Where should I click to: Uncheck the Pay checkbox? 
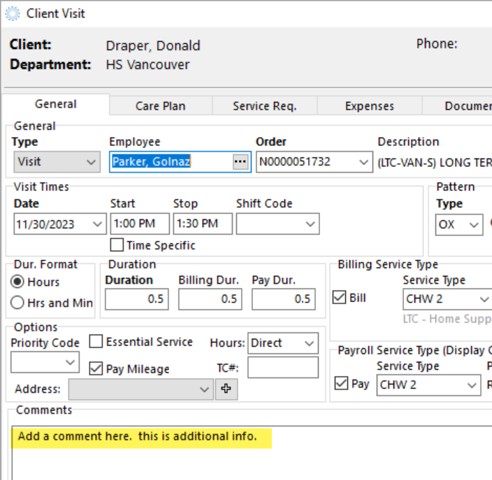click(x=341, y=384)
